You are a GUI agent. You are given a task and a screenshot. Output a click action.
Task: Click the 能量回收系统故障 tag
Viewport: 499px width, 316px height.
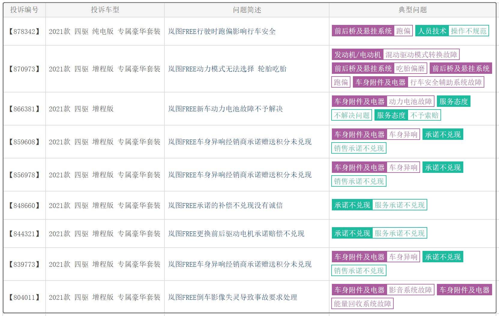pos(362,304)
